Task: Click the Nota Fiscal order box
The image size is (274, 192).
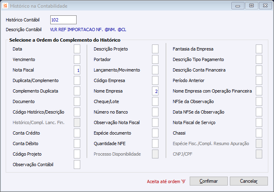Action: (x=77, y=70)
